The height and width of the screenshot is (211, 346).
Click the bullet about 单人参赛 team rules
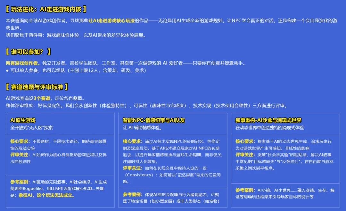point(58,71)
